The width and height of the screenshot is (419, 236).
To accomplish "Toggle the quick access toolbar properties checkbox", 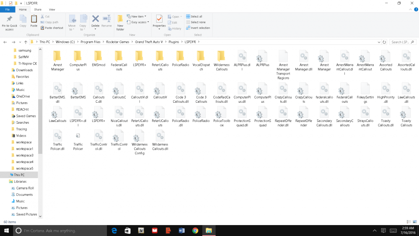I will pyautogui.click(x=11, y=3).
